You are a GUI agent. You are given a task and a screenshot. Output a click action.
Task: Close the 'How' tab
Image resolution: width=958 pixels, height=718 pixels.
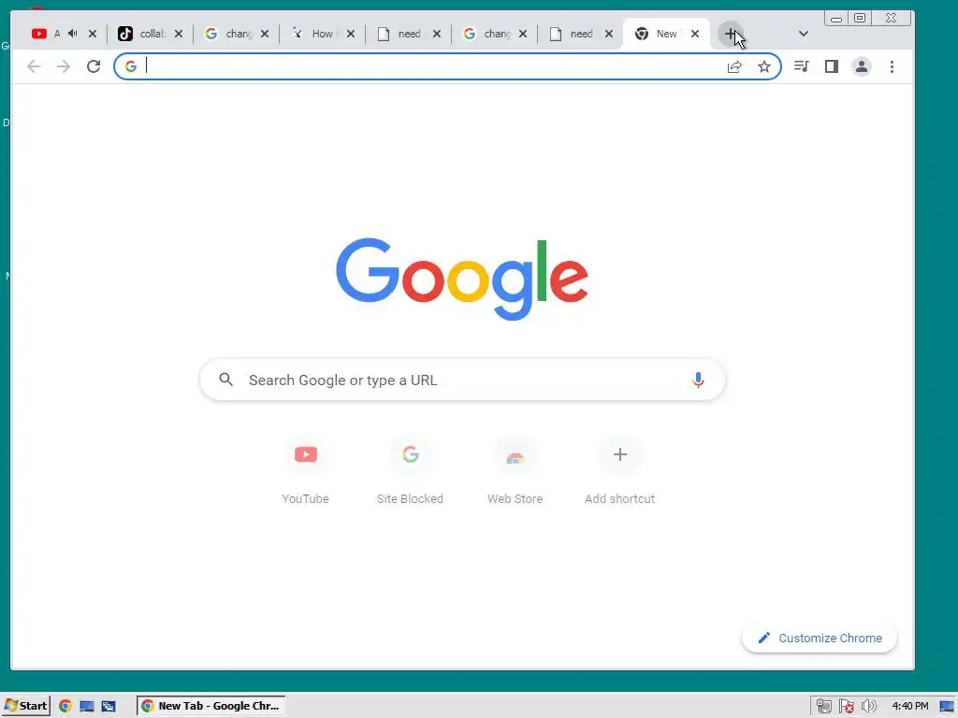351,34
